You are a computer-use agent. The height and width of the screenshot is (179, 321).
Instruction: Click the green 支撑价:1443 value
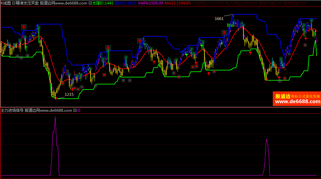point(103,3)
